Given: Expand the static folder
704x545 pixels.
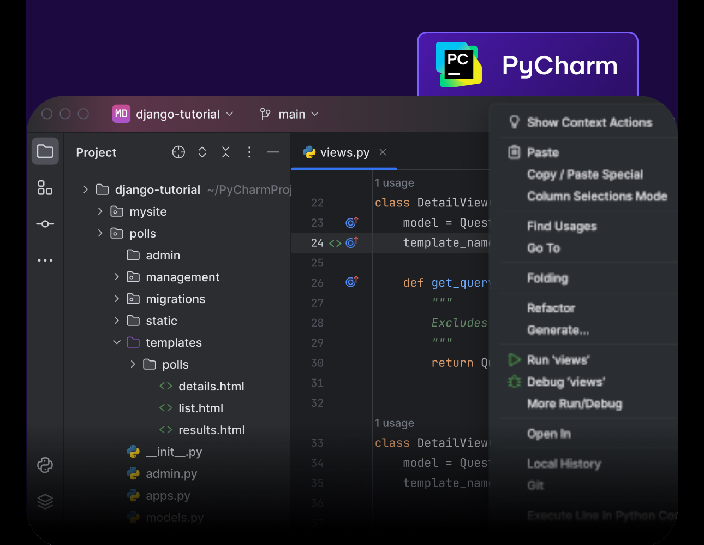Looking at the screenshot, I should pyautogui.click(x=116, y=321).
